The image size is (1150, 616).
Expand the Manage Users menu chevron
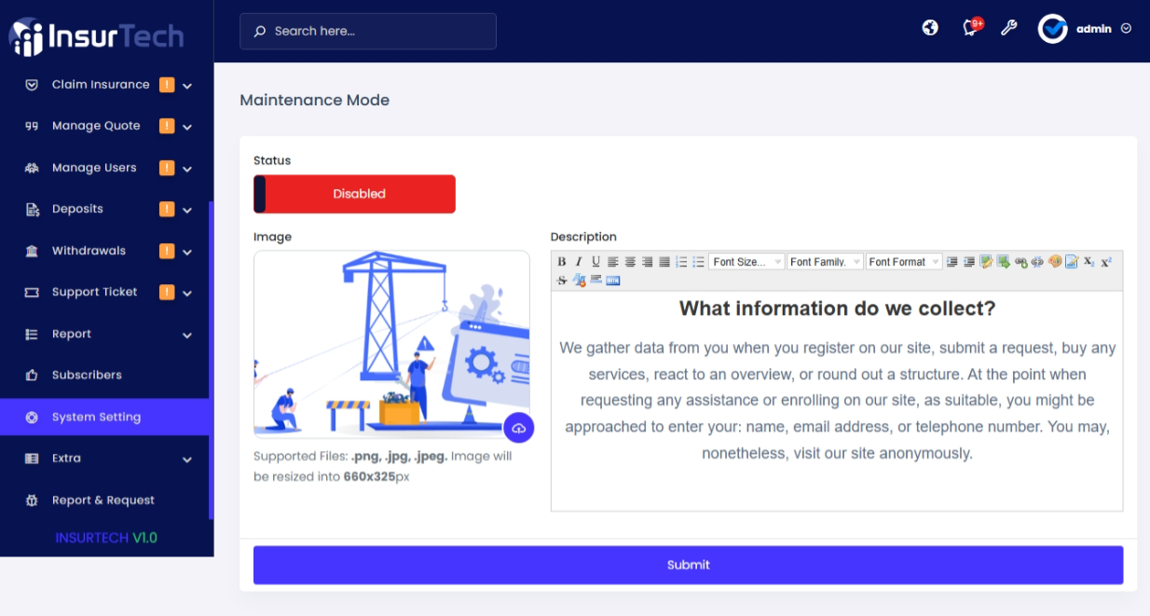click(x=187, y=169)
